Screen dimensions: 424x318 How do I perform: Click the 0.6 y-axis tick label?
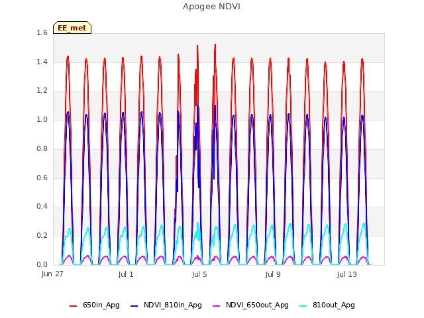coord(42,178)
